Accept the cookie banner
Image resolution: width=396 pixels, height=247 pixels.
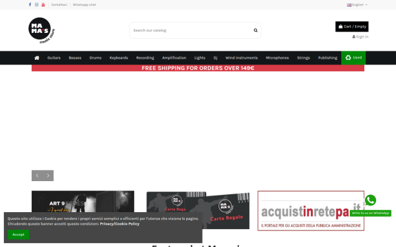[x=18, y=234]
